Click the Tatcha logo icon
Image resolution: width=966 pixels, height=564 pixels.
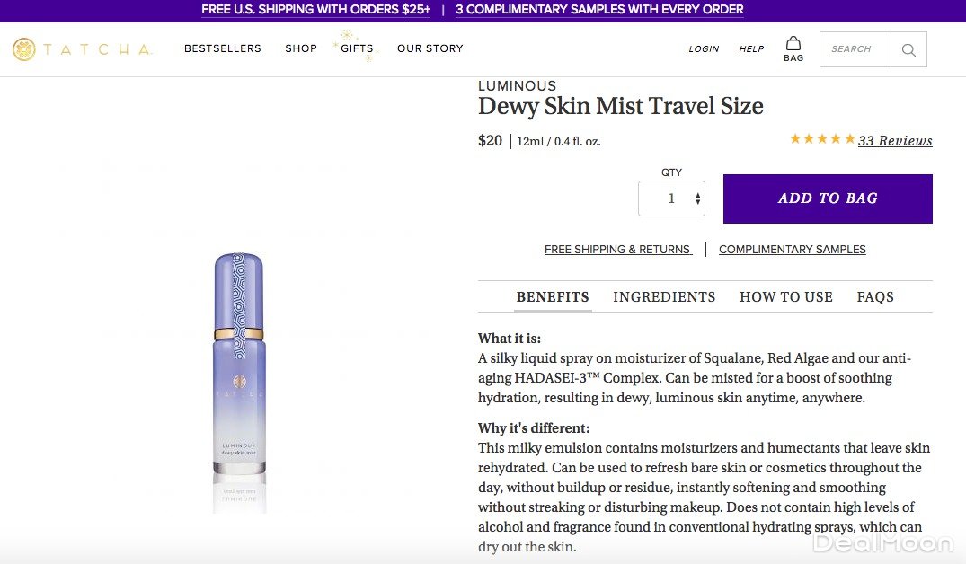pos(24,49)
